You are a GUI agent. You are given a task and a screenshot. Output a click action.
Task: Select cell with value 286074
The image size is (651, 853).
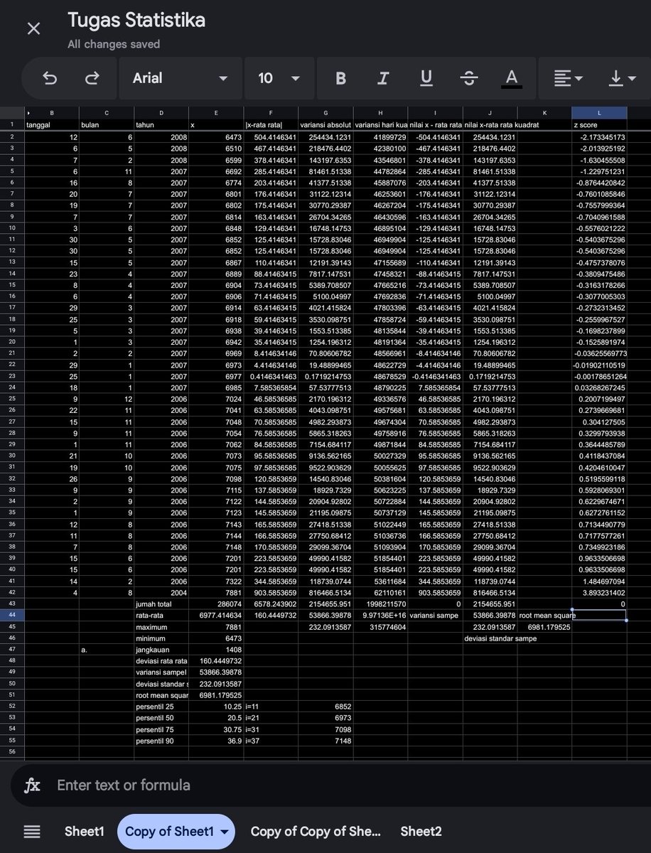point(216,603)
